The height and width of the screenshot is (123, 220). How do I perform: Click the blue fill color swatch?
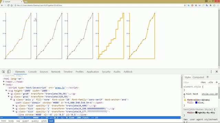pos(196,102)
